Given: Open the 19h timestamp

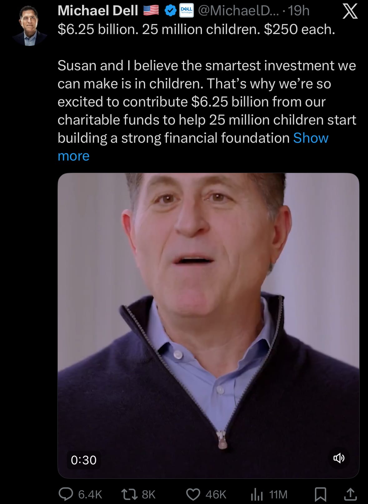Looking at the screenshot, I should 298,11.
